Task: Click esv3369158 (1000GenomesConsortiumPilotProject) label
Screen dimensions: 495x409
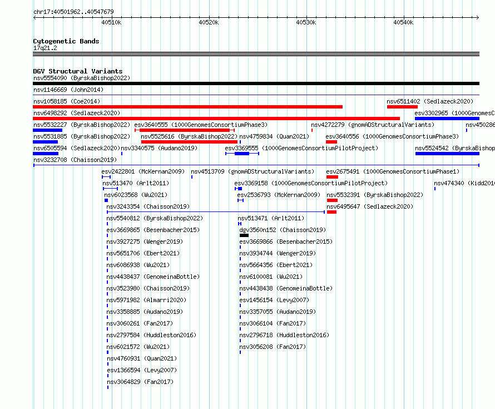Action: pos(311,183)
